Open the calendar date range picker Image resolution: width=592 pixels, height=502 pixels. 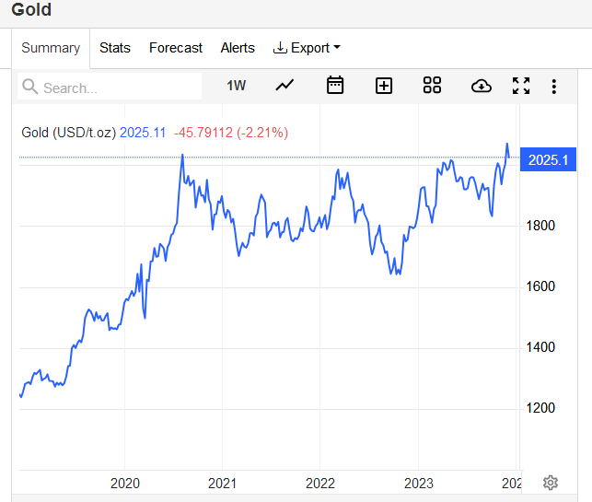[335, 85]
